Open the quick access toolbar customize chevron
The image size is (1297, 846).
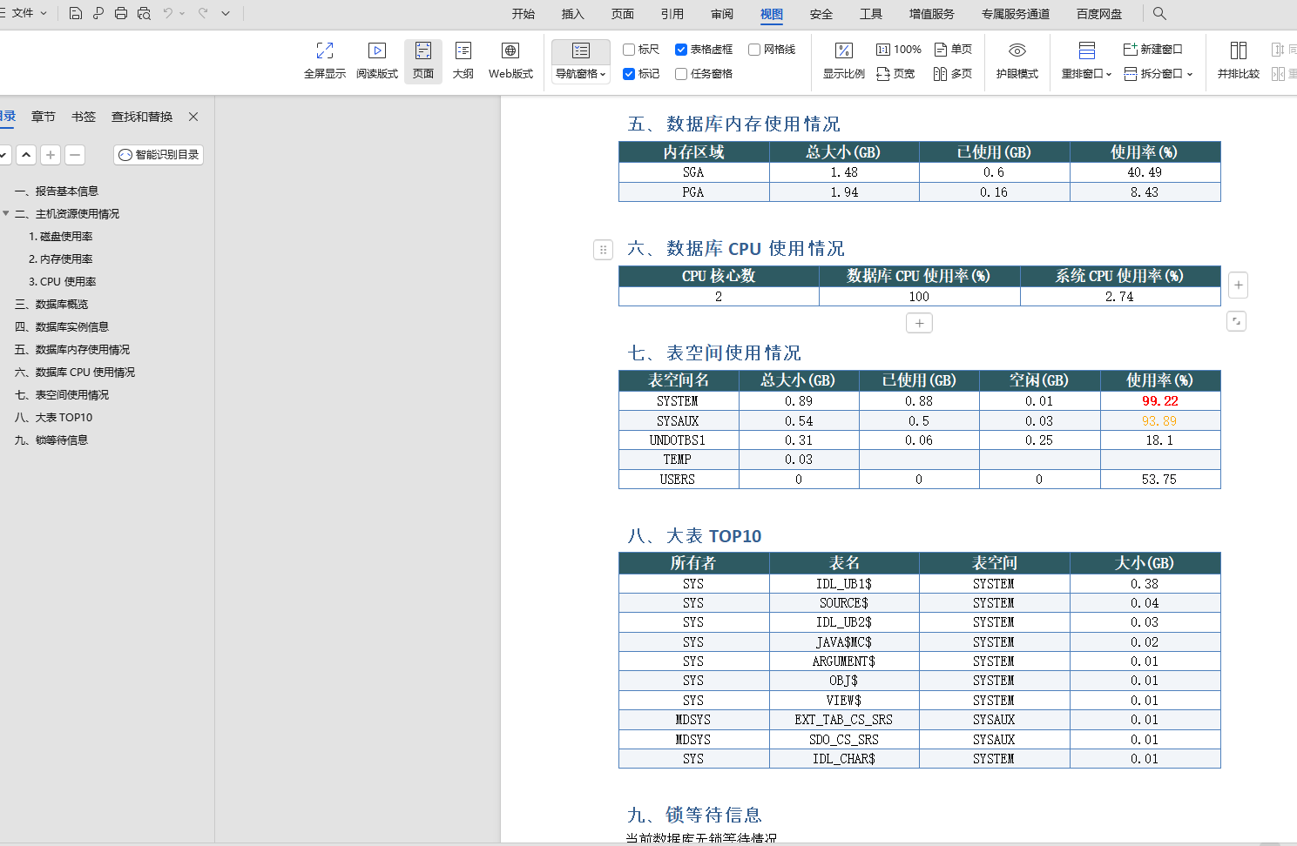click(226, 13)
